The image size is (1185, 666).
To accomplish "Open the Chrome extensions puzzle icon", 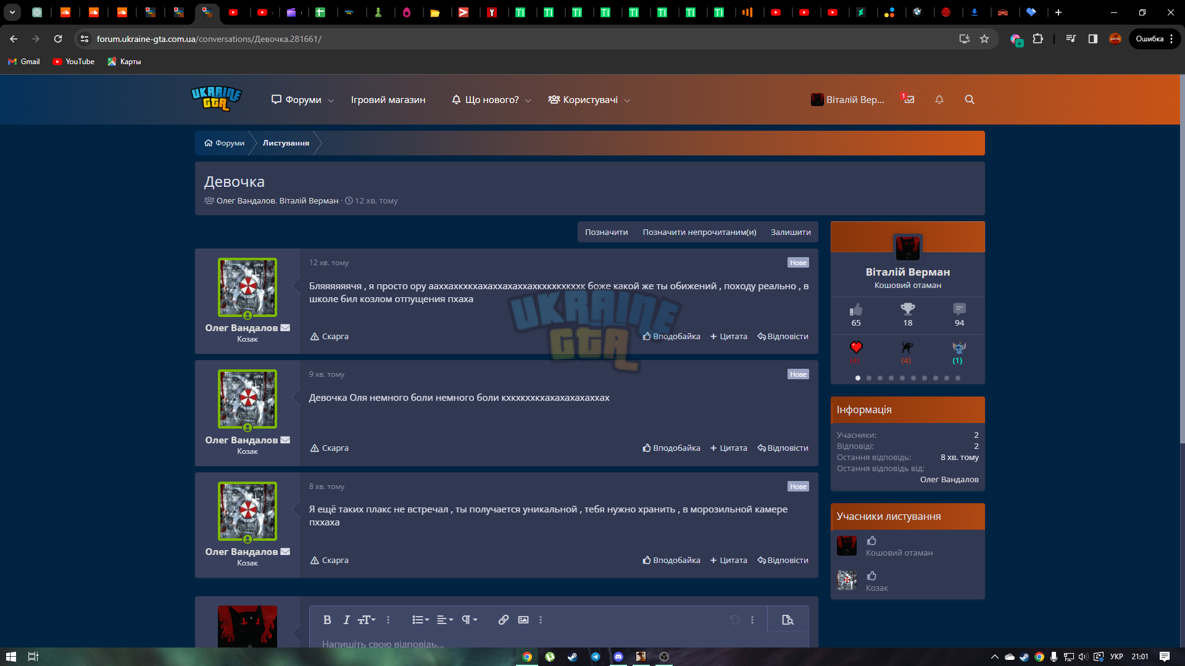I will pyautogui.click(x=1038, y=39).
